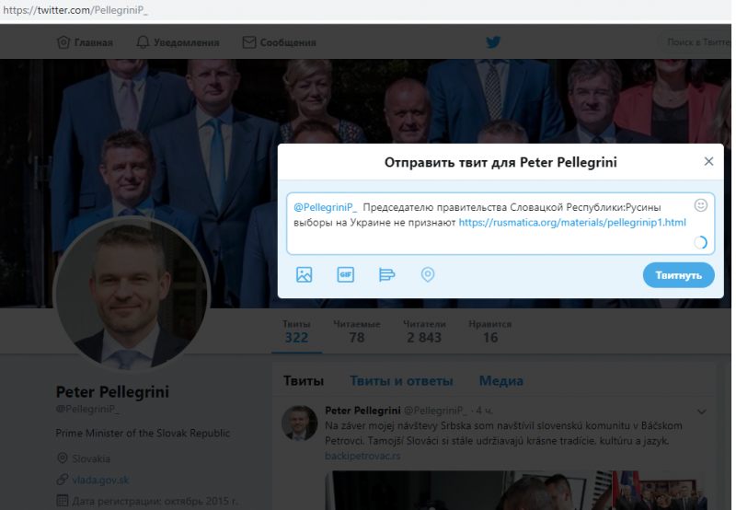Expand tweet options chevron on latest tweet

pyautogui.click(x=701, y=411)
